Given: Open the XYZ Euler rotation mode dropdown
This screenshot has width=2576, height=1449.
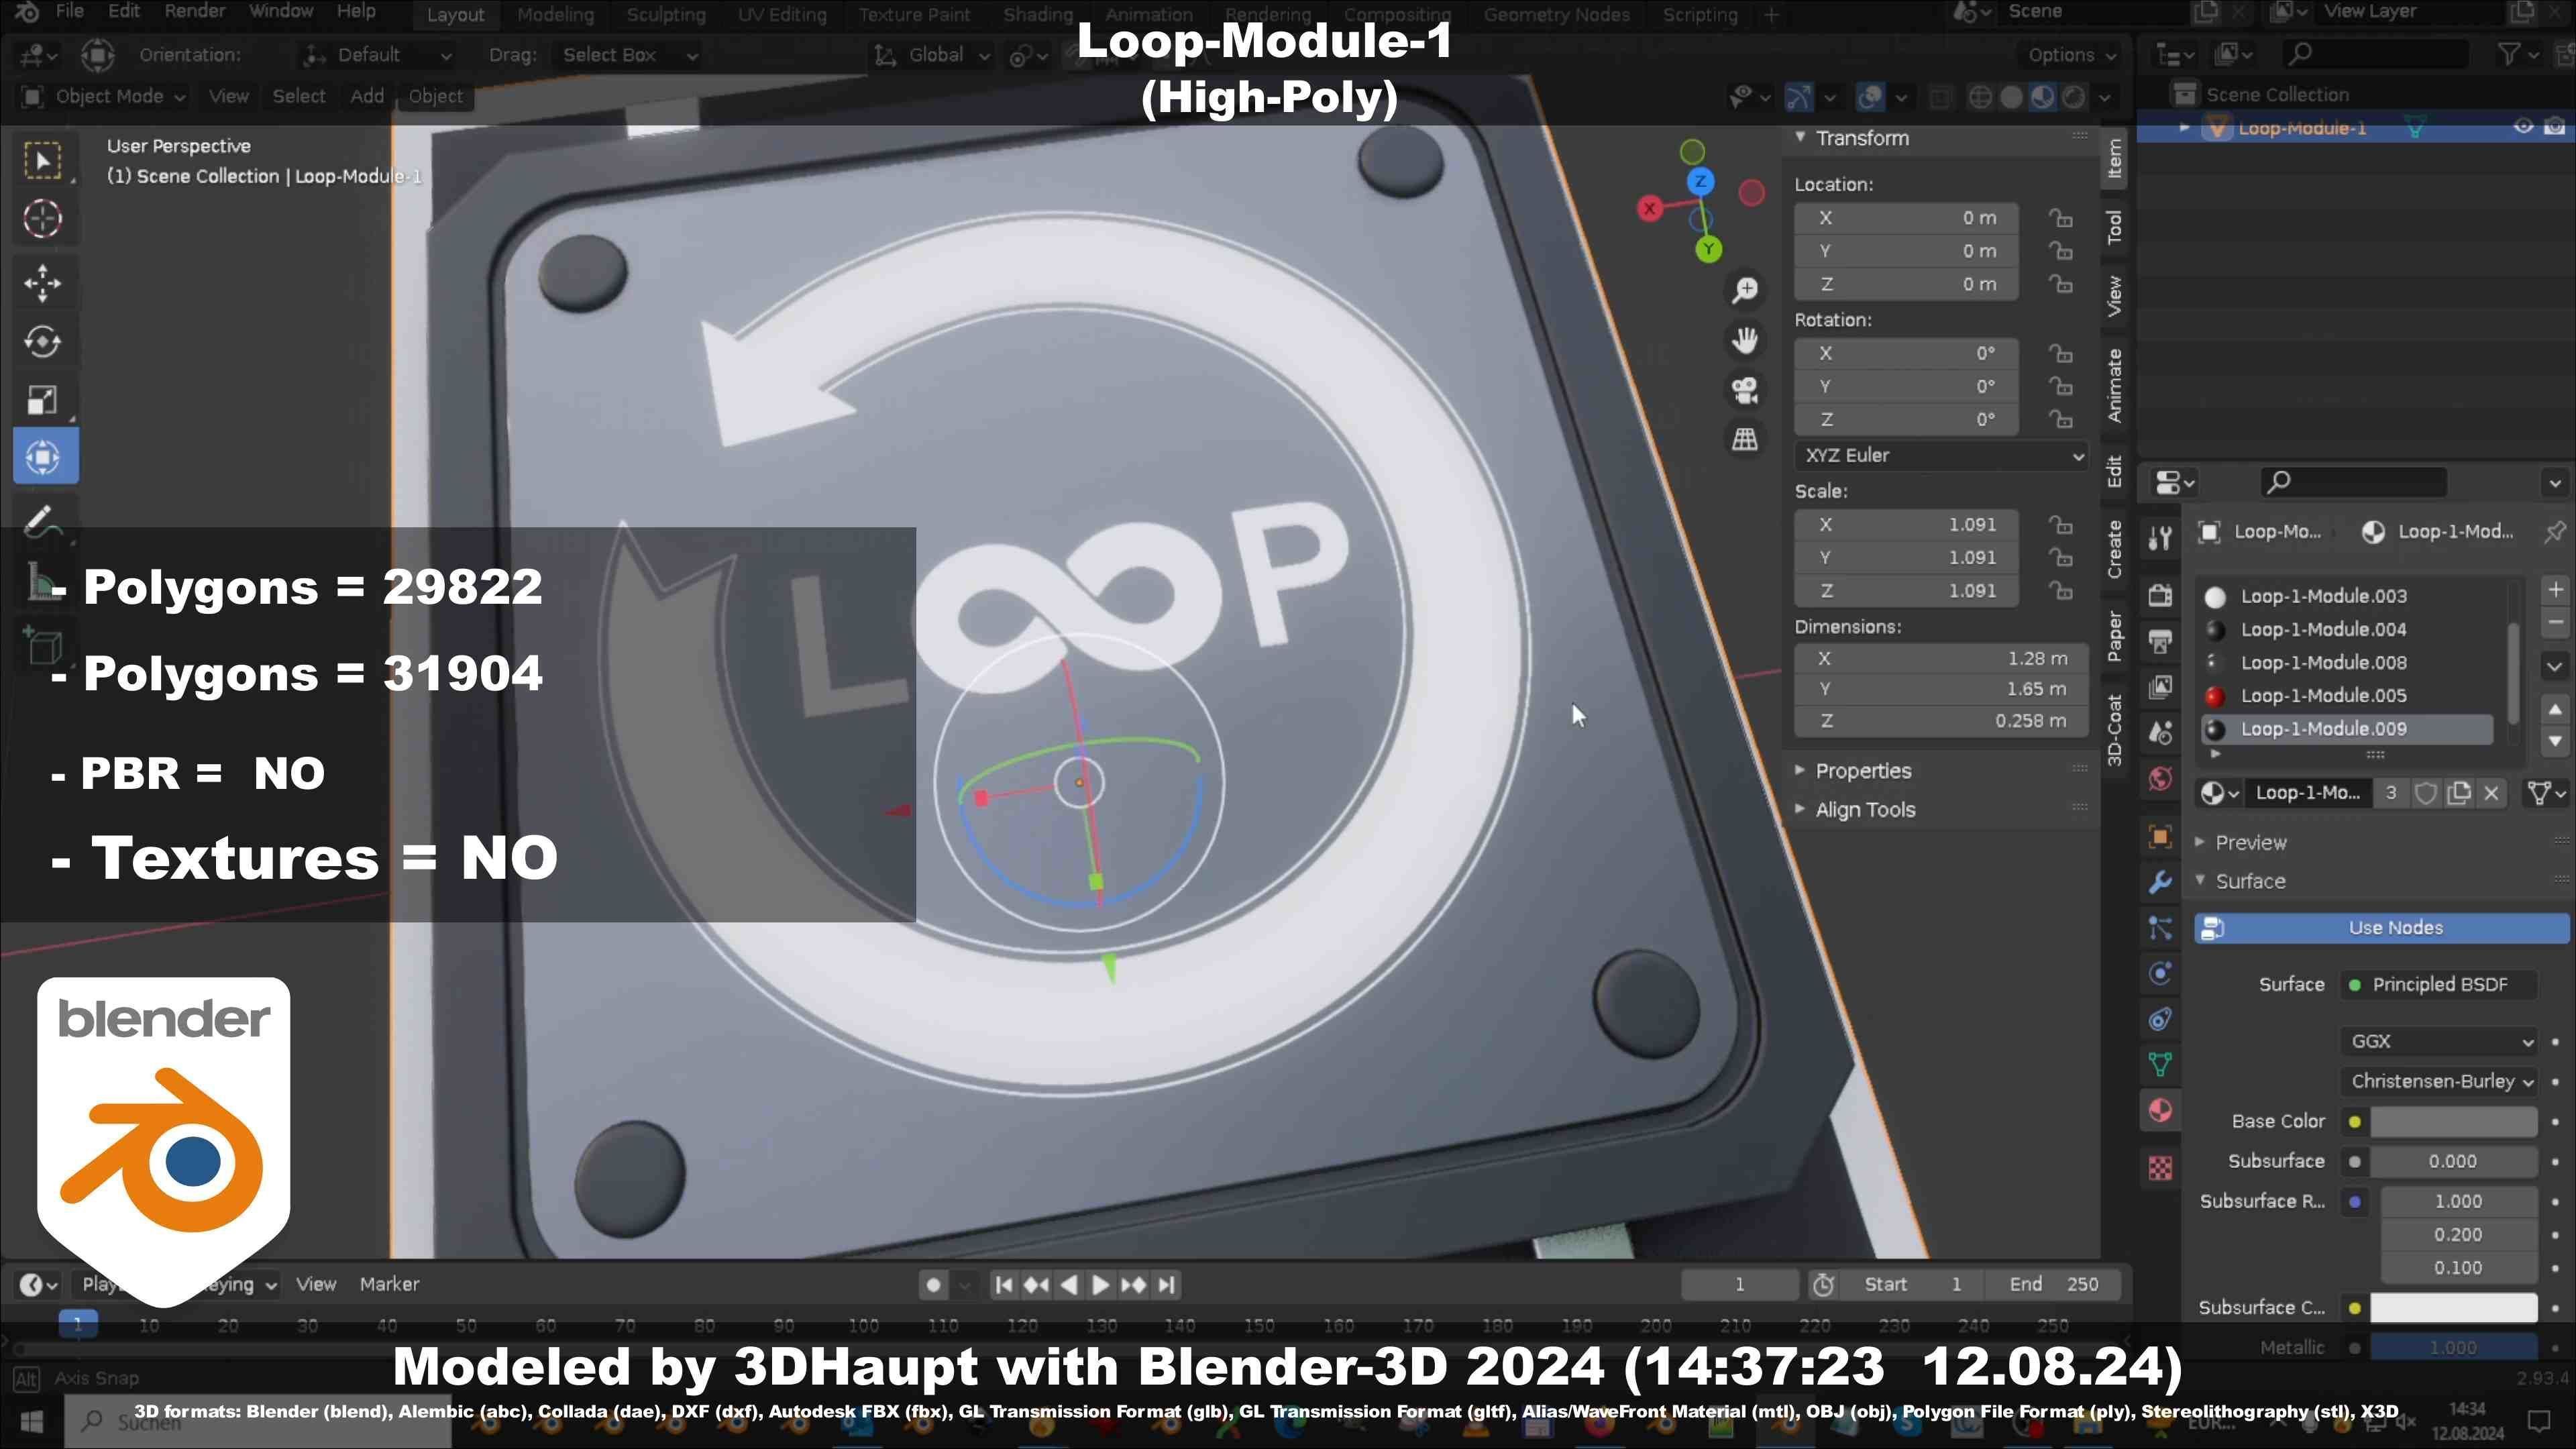Looking at the screenshot, I should pos(1942,455).
